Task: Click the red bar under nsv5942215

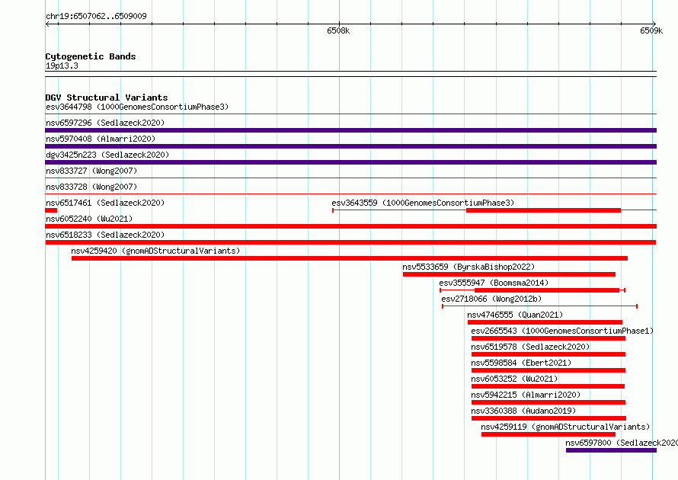Action: click(548, 402)
